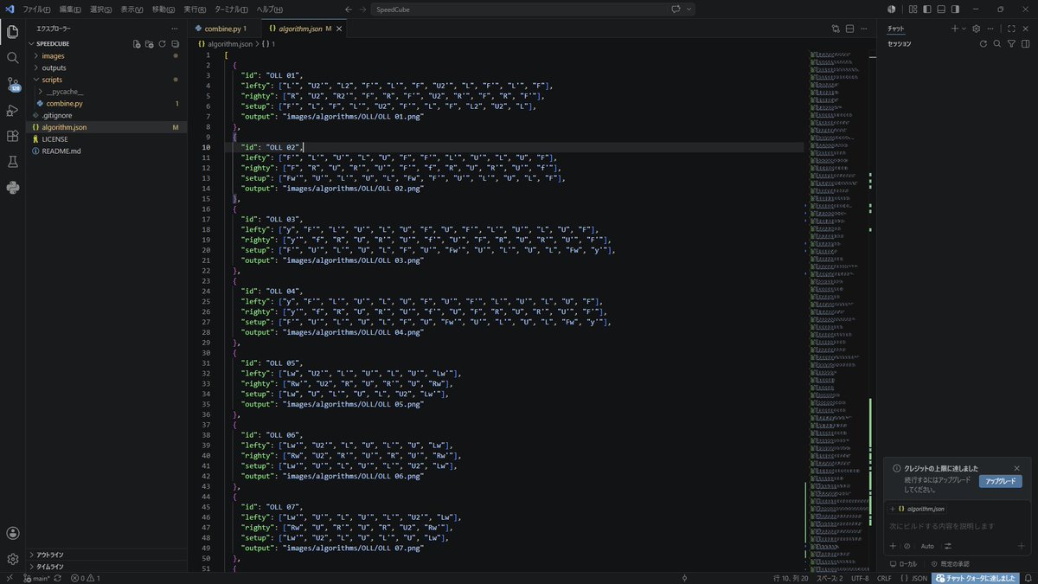Add context with plus in chat input
1038x584 pixels.
tap(893, 546)
